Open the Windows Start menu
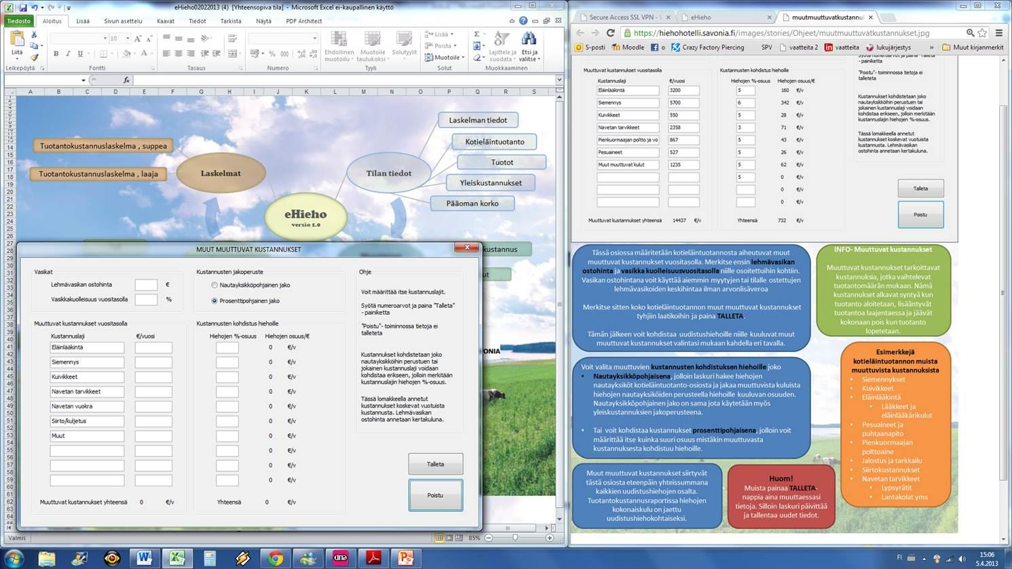 click(14, 558)
